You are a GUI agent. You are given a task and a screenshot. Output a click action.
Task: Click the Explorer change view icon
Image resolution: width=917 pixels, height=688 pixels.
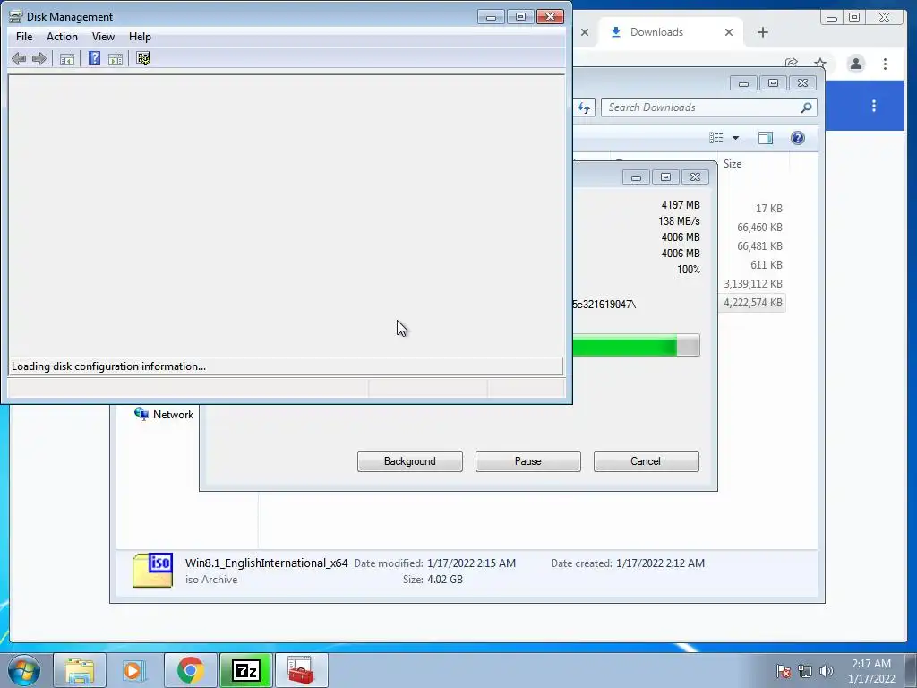click(x=716, y=137)
